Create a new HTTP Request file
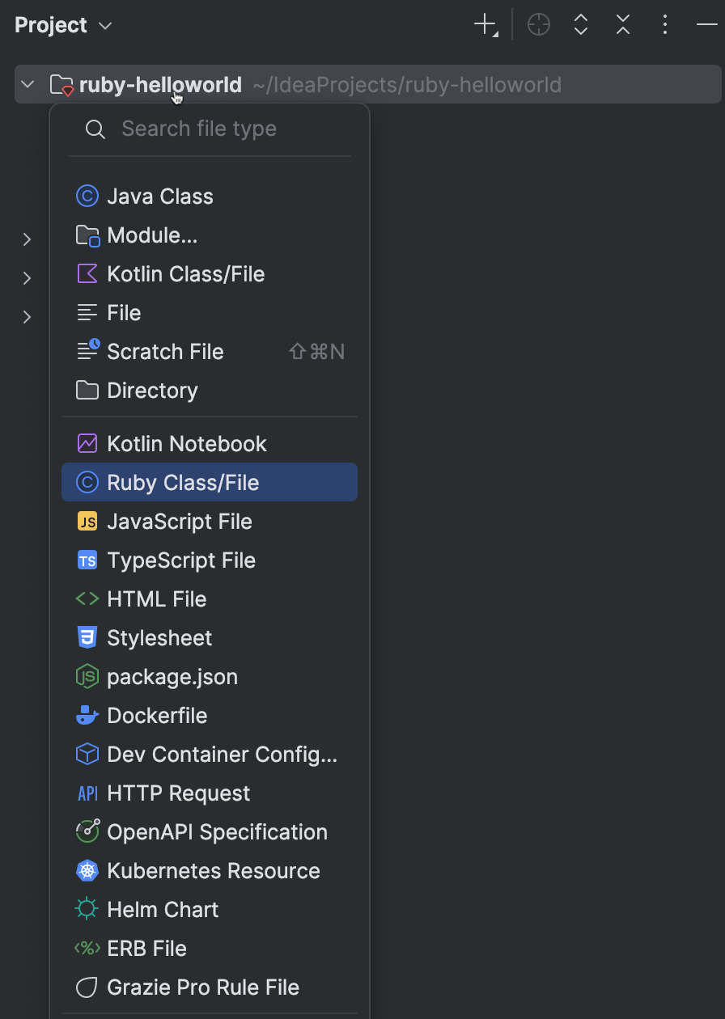 tap(178, 793)
